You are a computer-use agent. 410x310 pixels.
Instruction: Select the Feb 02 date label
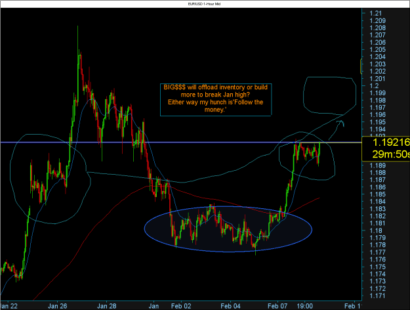pos(181,306)
